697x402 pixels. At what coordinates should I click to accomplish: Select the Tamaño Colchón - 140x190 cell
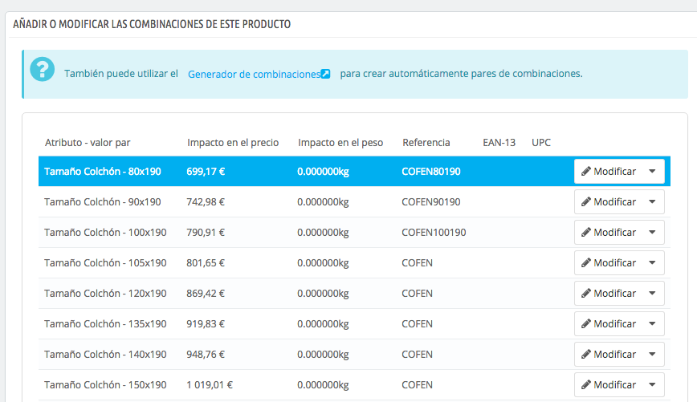pyautogui.click(x=105, y=355)
